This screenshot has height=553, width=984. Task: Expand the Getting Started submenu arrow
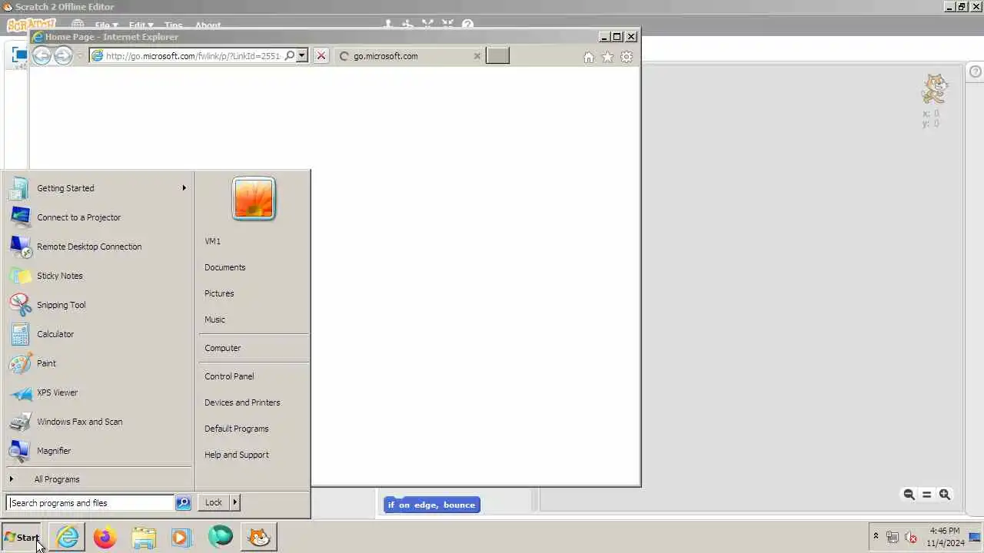(184, 188)
